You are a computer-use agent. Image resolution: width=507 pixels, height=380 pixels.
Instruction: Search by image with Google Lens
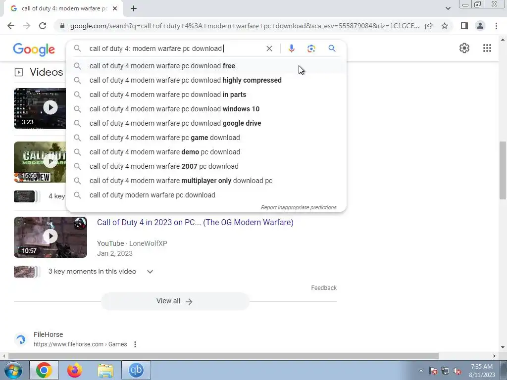click(311, 48)
